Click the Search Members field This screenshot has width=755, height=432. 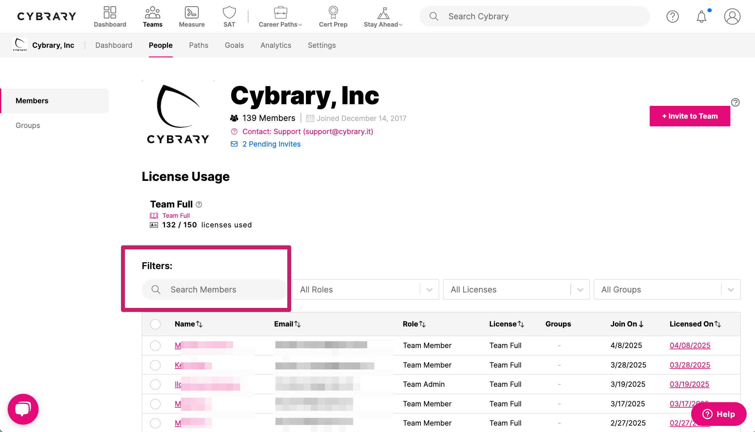pyautogui.click(x=214, y=290)
